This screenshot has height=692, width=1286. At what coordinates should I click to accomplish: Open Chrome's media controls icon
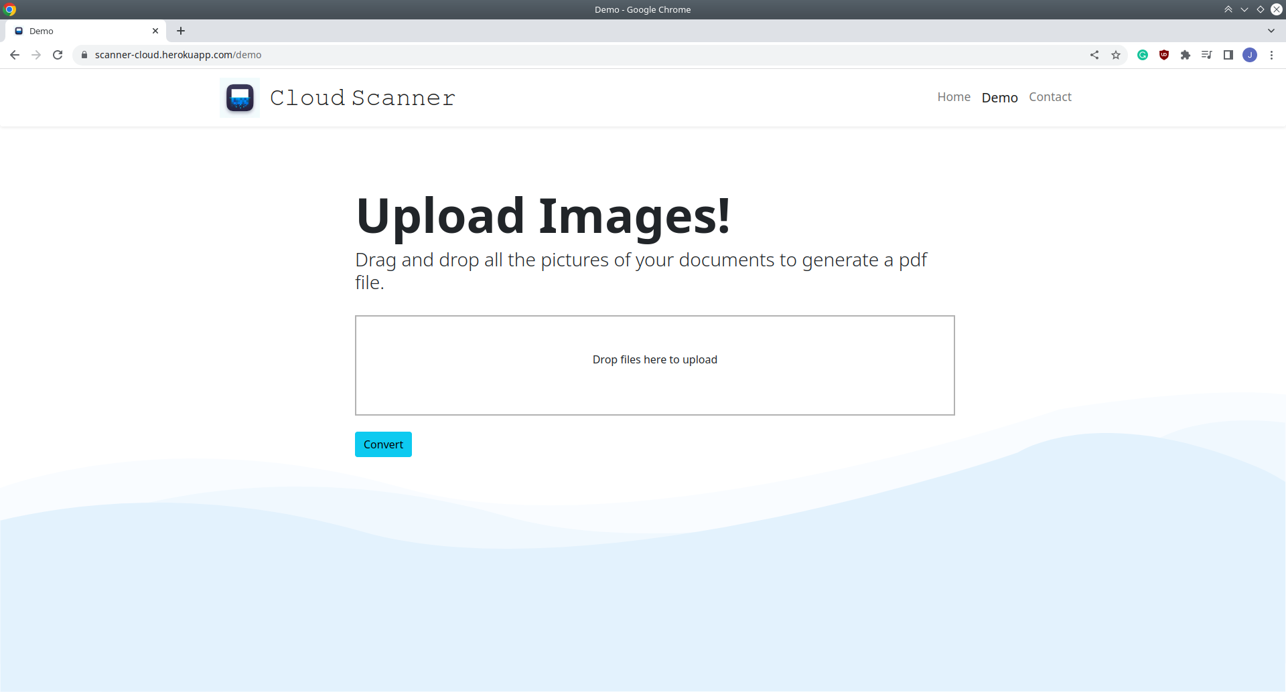pos(1207,55)
